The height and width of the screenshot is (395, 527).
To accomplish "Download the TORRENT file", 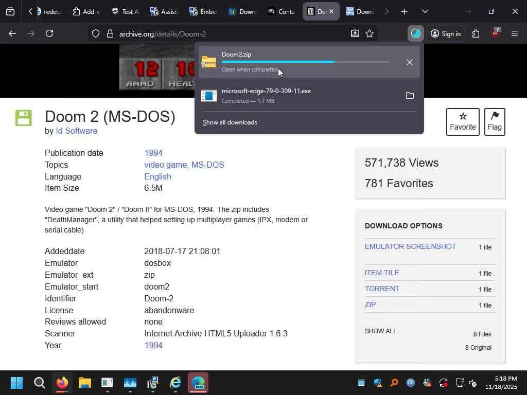I will [382, 289].
